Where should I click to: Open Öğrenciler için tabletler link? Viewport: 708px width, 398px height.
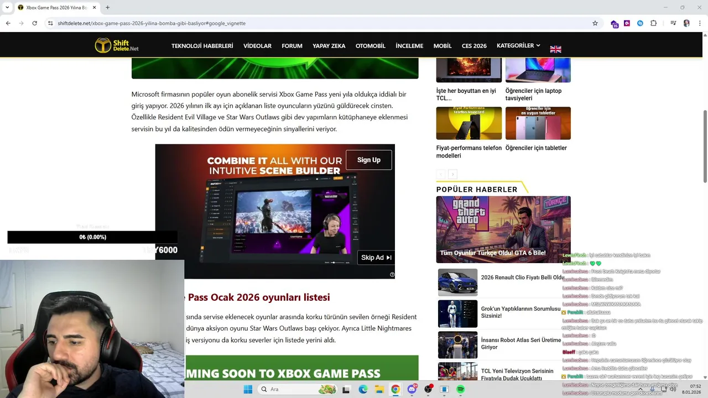point(536,148)
